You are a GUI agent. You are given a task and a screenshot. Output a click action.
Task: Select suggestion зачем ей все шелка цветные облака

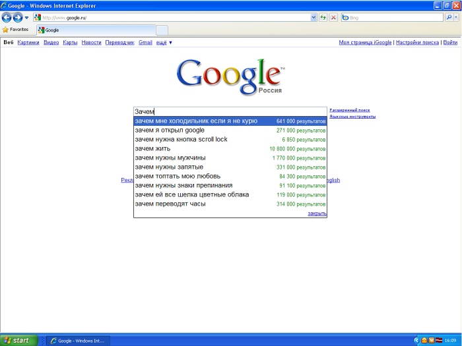click(x=230, y=195)
